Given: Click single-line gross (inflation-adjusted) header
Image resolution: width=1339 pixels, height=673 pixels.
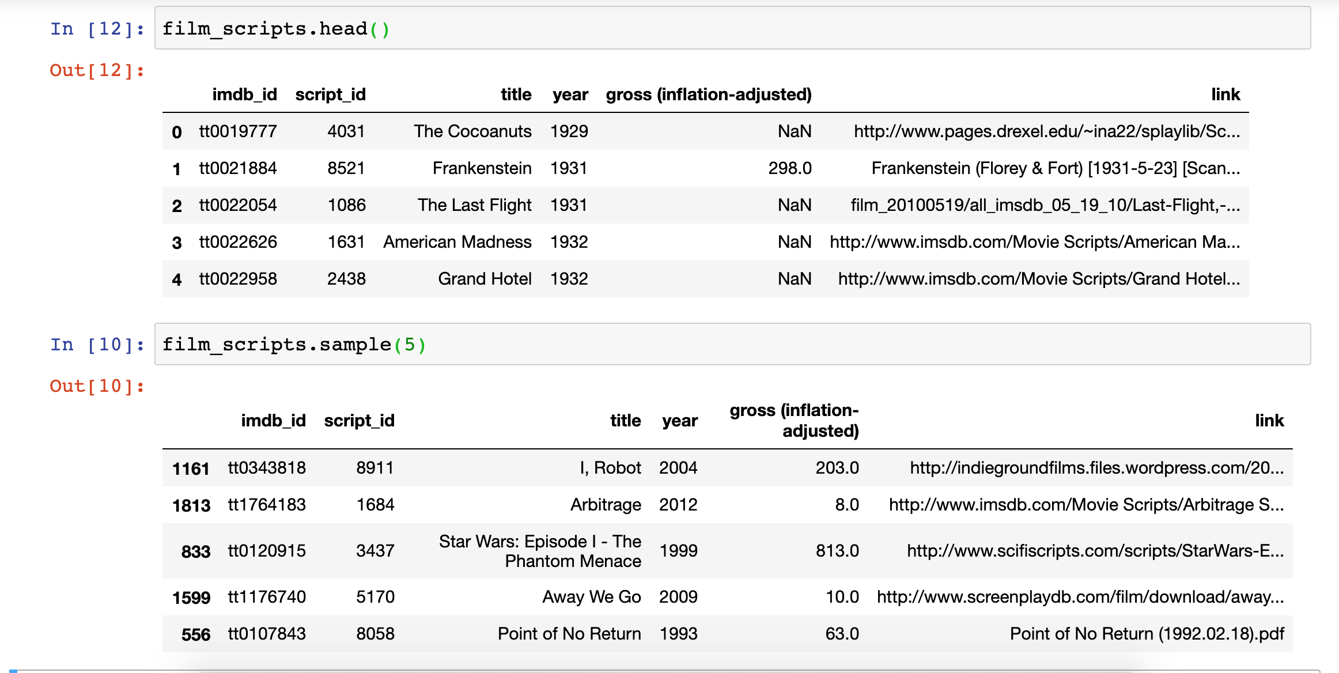Looking at the screenshot, I should 709,94.
